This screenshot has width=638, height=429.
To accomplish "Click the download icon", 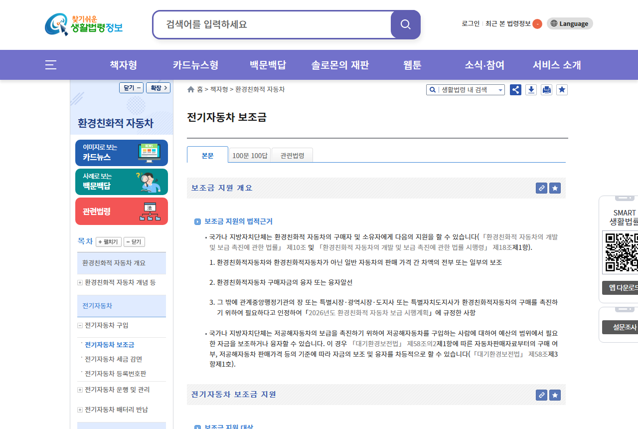I will [x=531, y=90].
